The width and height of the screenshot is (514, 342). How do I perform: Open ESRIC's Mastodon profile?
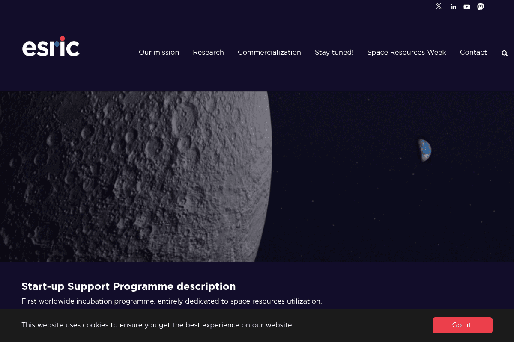(480, 6)
